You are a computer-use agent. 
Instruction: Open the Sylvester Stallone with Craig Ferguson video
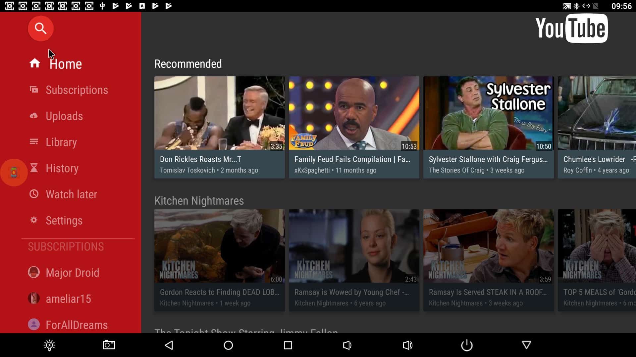pos(488,113)
